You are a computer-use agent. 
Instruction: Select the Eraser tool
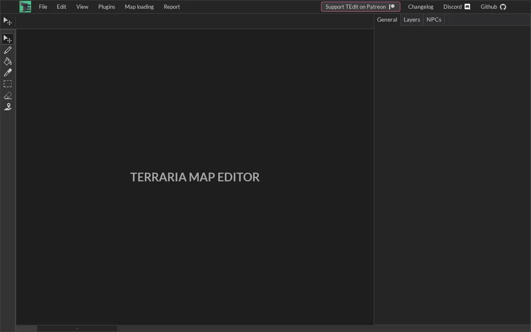(x=7, y=95)
